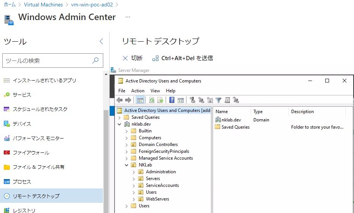This screenshot has width=354, height=213.
Task: Select ファイル & ファイル共有 in tools list
Action: pyautogui.click(x=51, y=167)
